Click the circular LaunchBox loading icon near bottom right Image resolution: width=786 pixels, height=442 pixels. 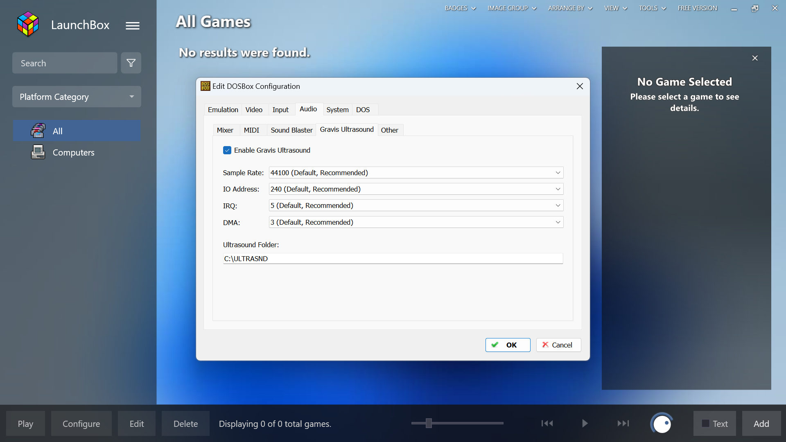(x=662, y=423)
